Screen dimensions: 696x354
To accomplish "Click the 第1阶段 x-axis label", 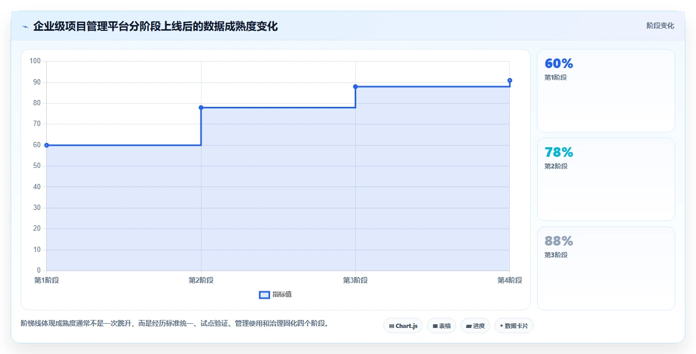I will tap(47, 281).
